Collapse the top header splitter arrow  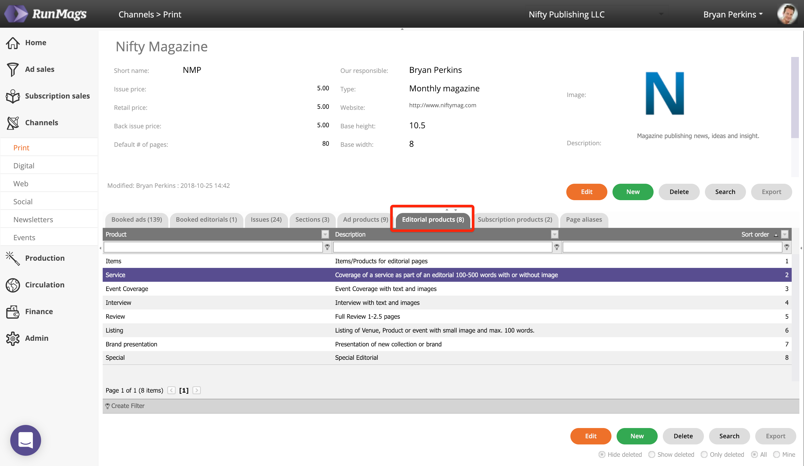click(402, 29)
